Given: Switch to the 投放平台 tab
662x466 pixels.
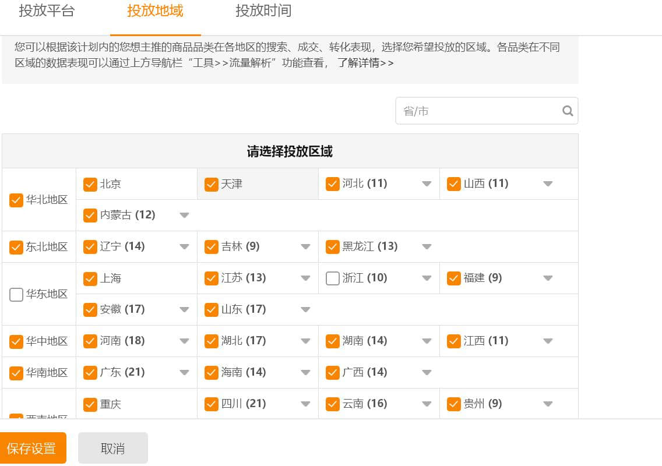Looking at the screenshot, I should coord(47,11).
